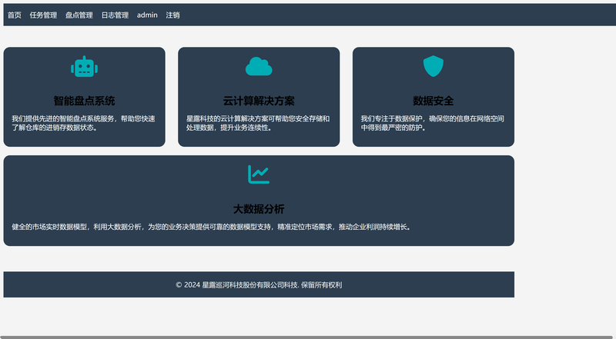Image resolution: width=616 pixels, height=339 pixels.
Task: Click the description starting 星露科技的云计算解决方案
Action: tap(258, 123)
